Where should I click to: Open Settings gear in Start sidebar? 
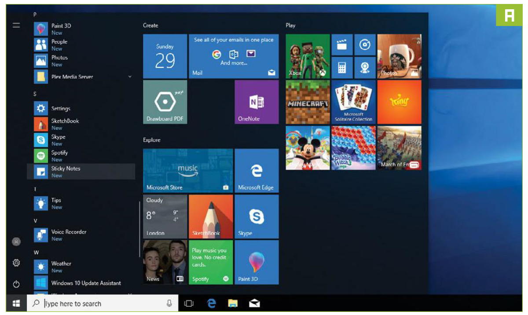pos(16,263)
